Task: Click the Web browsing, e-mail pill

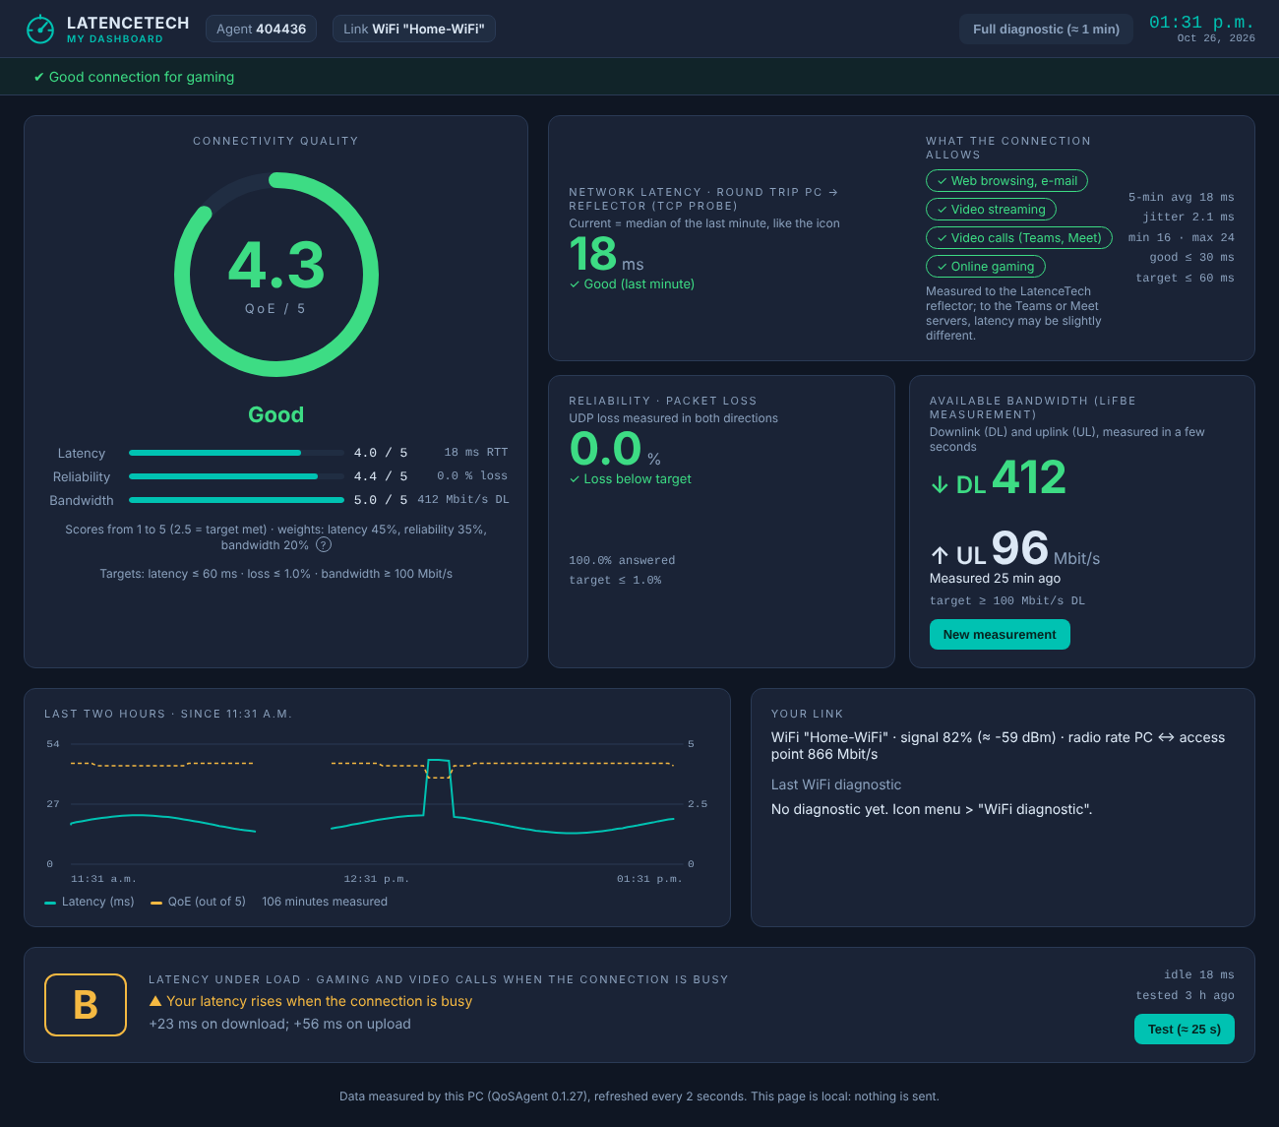Action: click(1006, 181)
